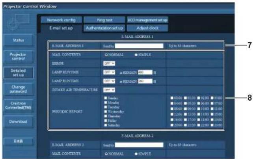Select the E-mail set up tab
Viewport: 253px width, 159px height.
pos(61,28)
